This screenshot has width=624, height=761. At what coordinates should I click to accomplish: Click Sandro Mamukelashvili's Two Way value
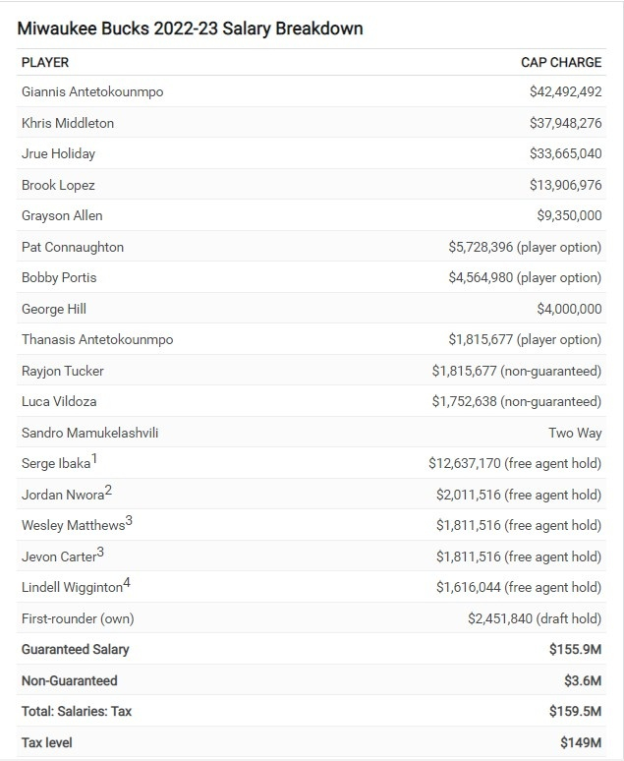(x=575, y=433)
